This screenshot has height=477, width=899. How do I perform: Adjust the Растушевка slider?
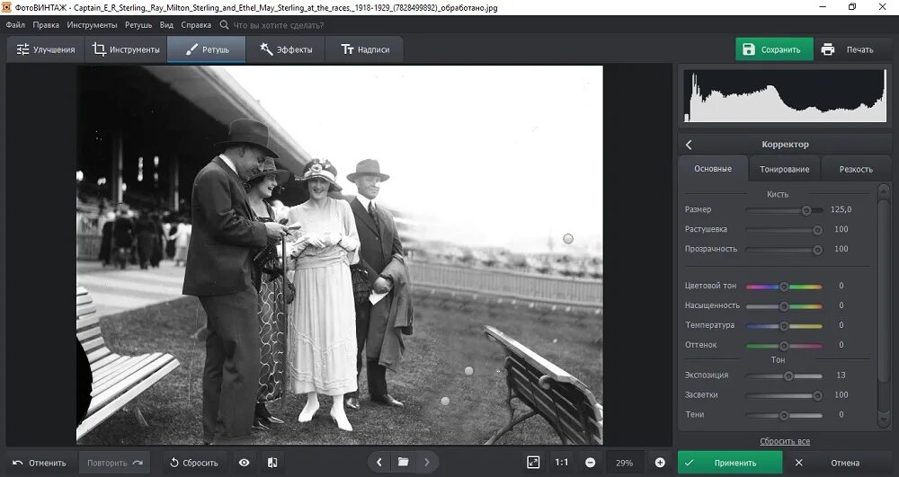[784, 230]
